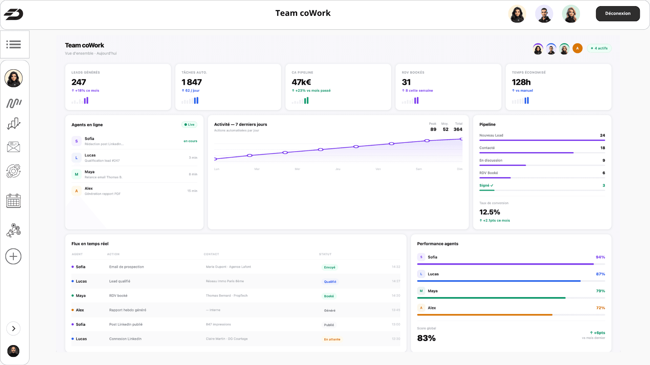Click user profile photo at sidebar bottom
Screen dimensions: 650x365
[x=14, y=351]
